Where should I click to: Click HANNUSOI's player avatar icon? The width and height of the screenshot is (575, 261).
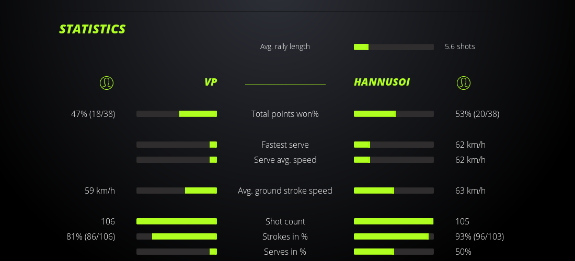(x=463, y=82)
